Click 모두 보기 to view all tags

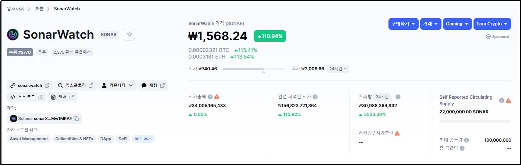[143, 139]
